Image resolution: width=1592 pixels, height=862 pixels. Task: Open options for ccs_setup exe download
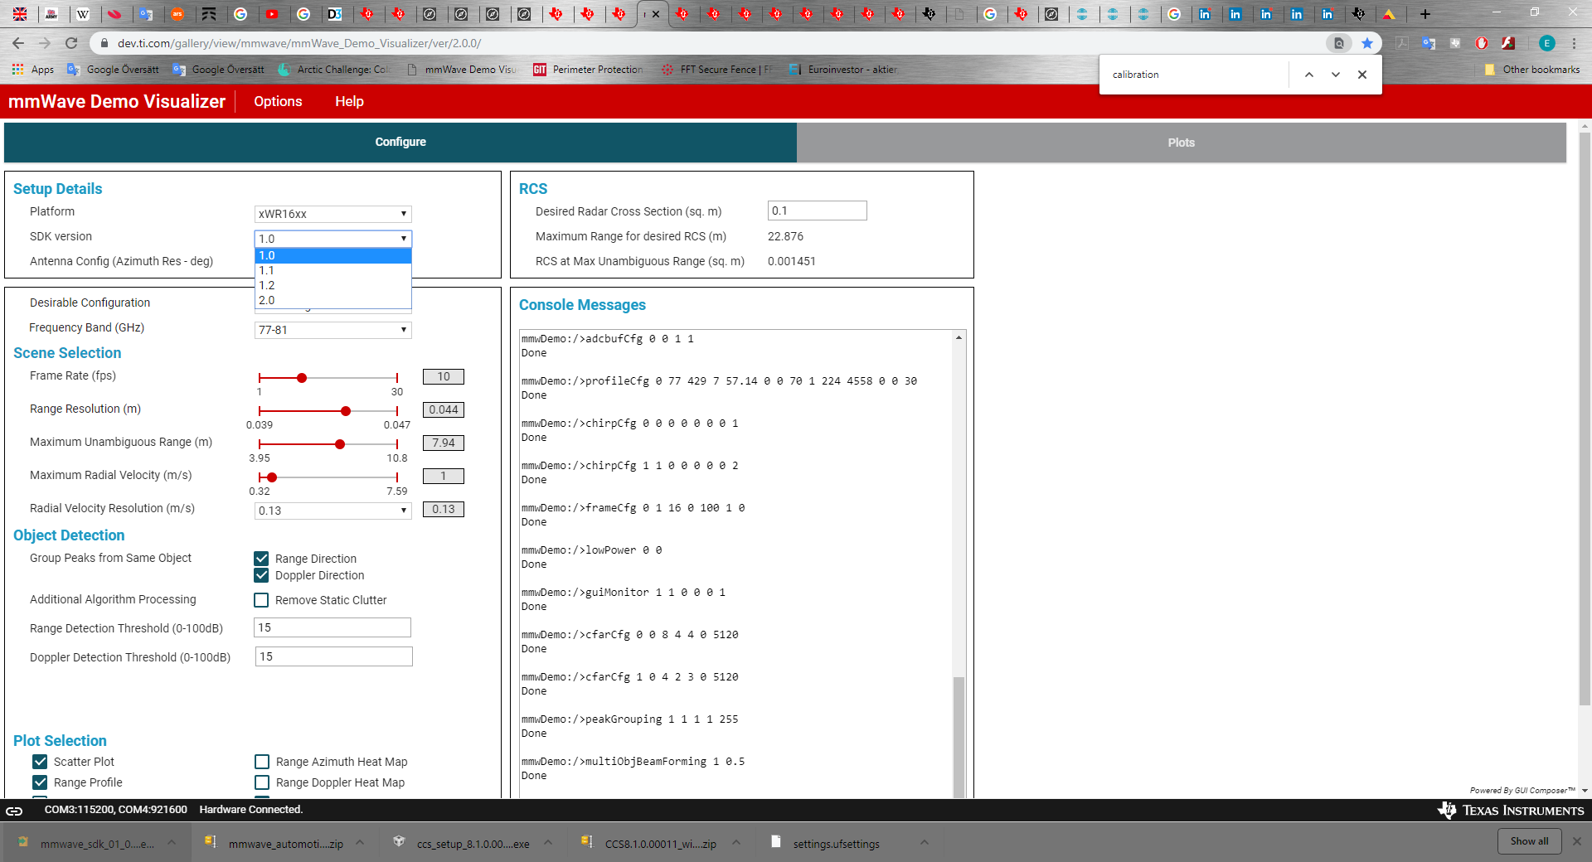coord(548,843)
